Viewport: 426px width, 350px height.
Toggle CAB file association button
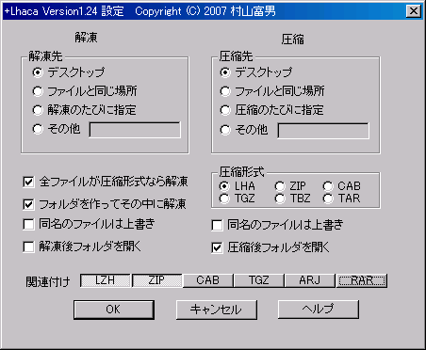pyautogui.click(x=208, y=280)
